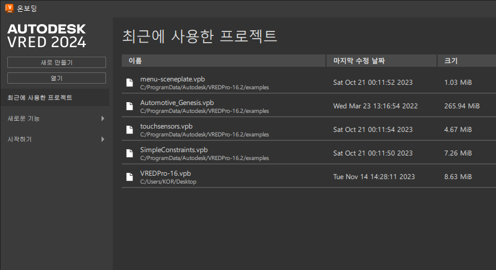This screenshot has height=270, width=496.
Task: Click file icon next to VREDPro-16.vpb
Action: [130, 177]
